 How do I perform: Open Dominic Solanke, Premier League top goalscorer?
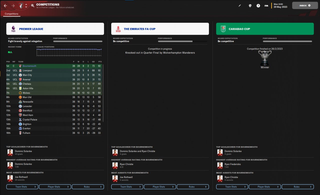(x=23, y=151)
